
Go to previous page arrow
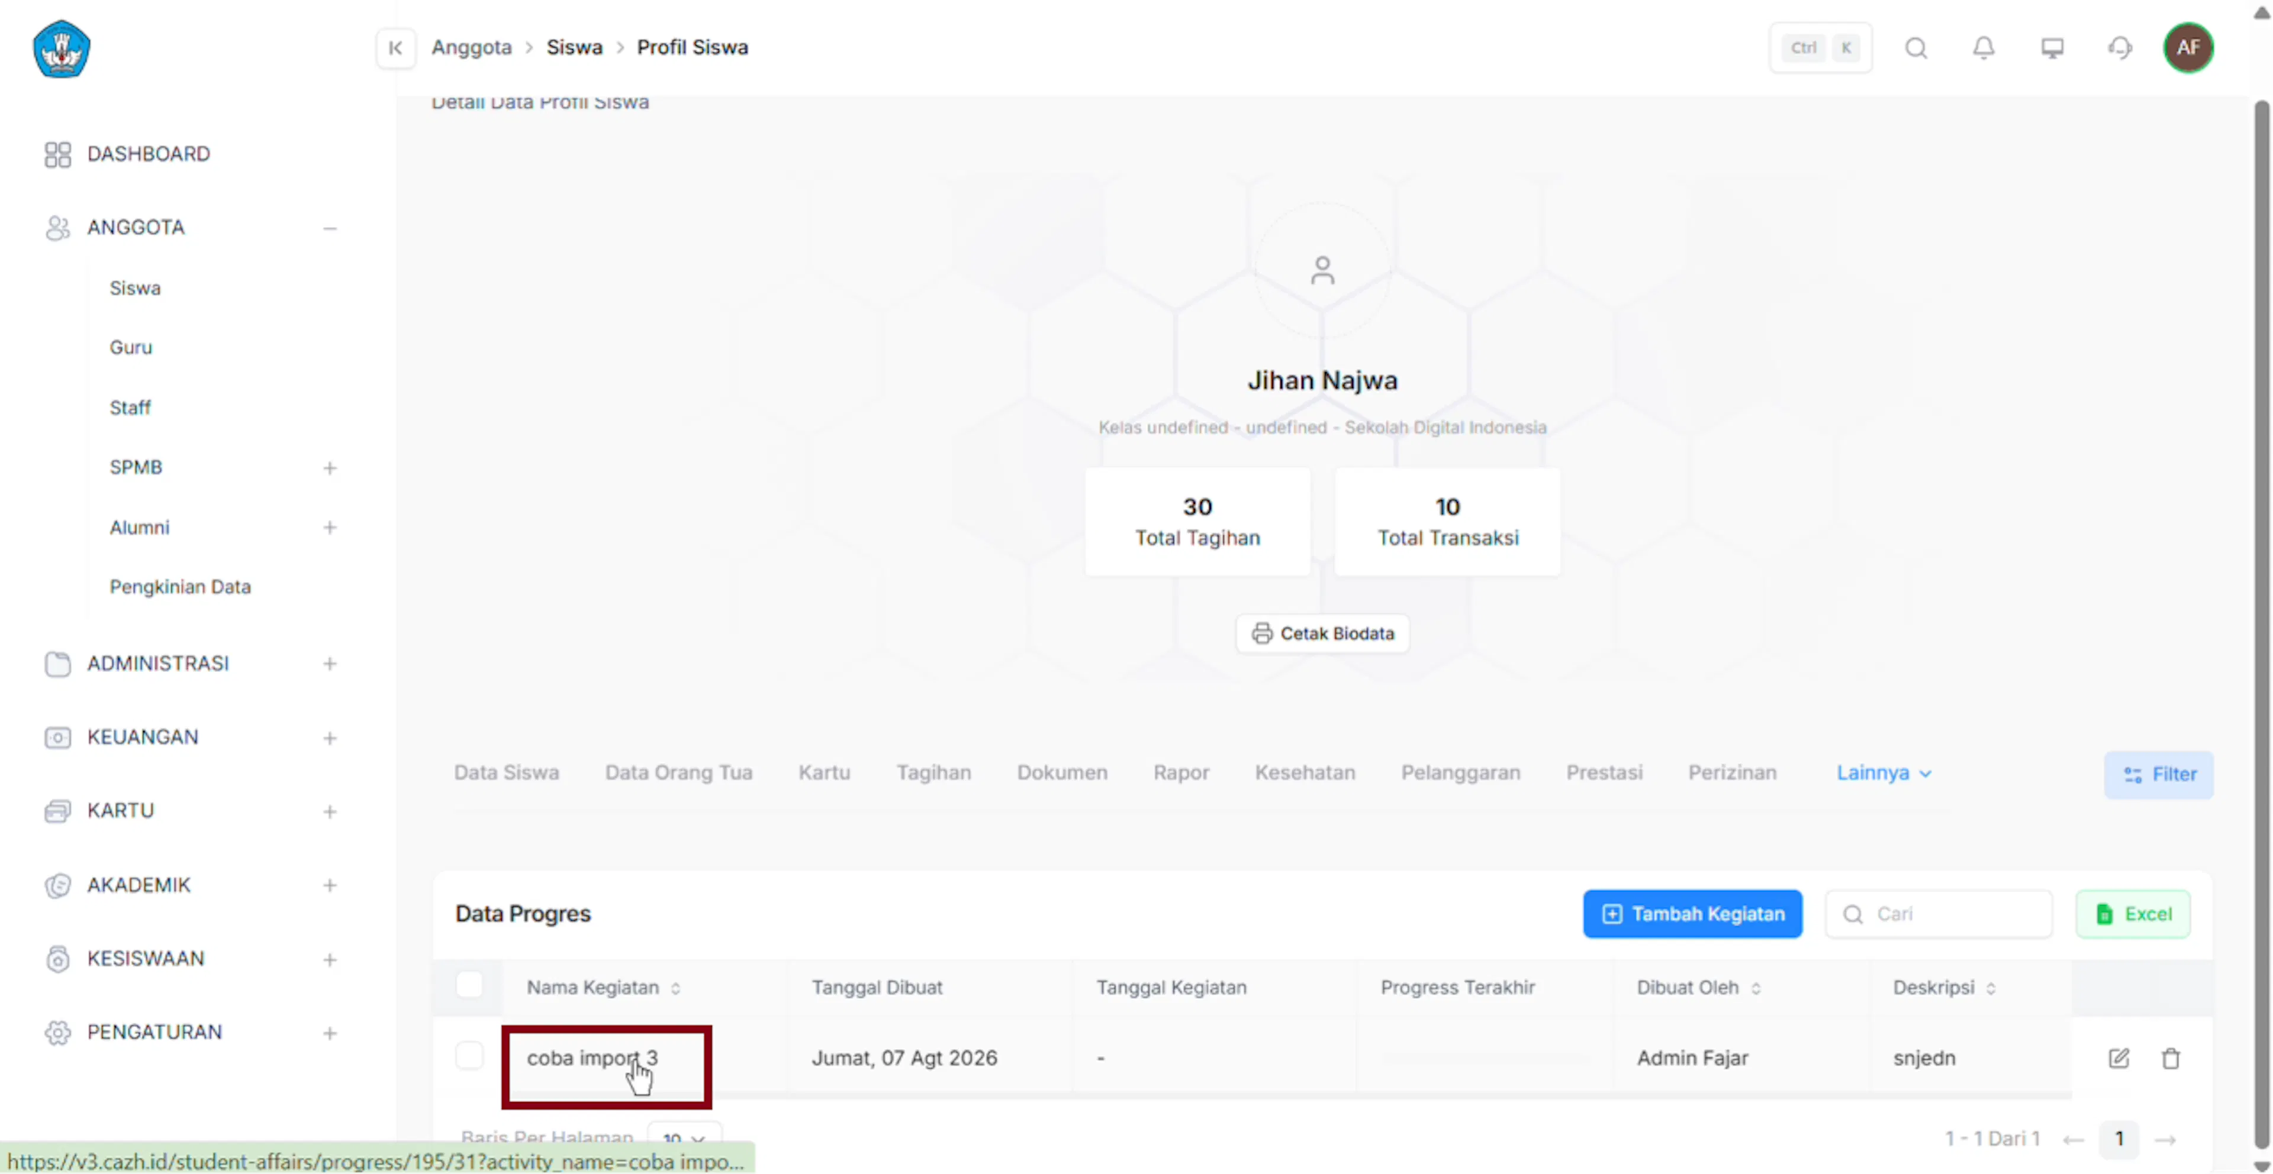pyautogui.click(x=2073, y=1140)
